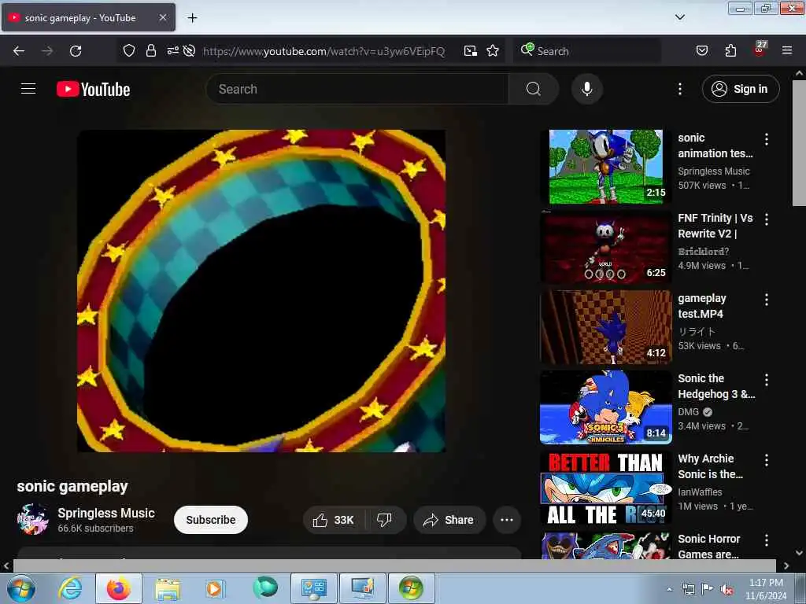Viewport: 806px width, 604px height.
Task: View site security padlock info
Action: point(150,51)
